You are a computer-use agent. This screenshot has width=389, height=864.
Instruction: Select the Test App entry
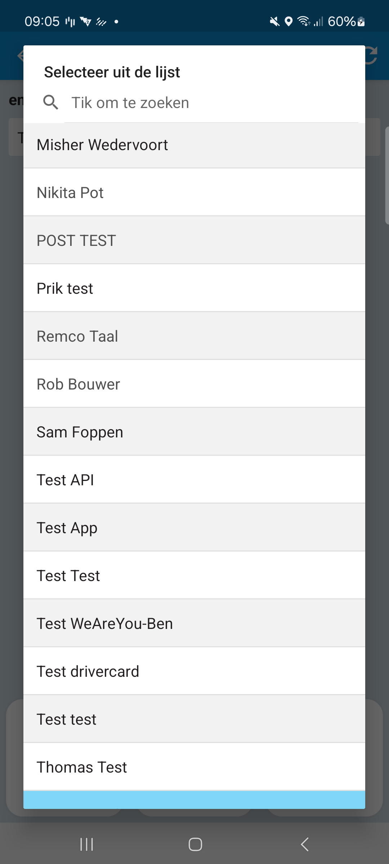[194, 528]
